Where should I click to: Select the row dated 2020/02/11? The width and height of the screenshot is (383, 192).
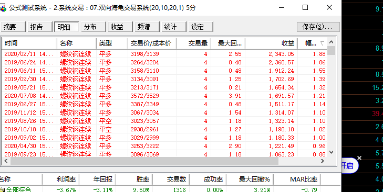click(165, 54)
